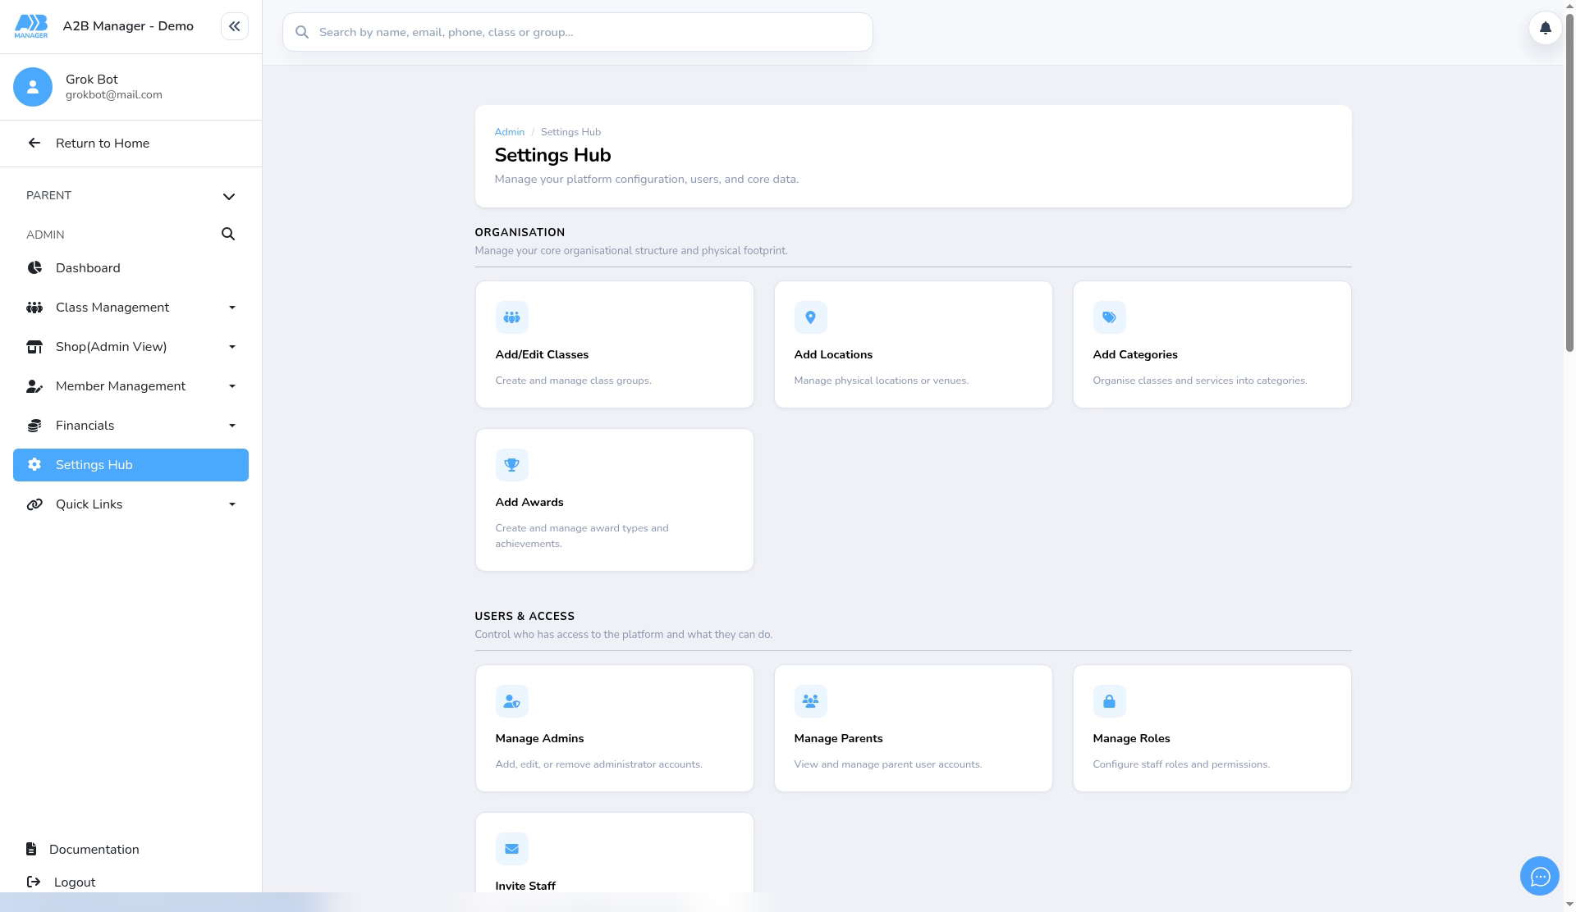Viewport: 1576px width, 912px height.
Task: Open Dashboard from the sidebar
Action: 131,268
